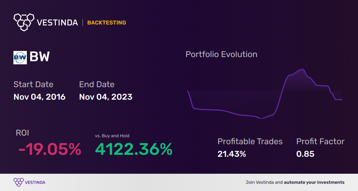The image size is (358, 191).
Task: Click the start date value Nov 04, 2016
Action: tap(39, 97)
